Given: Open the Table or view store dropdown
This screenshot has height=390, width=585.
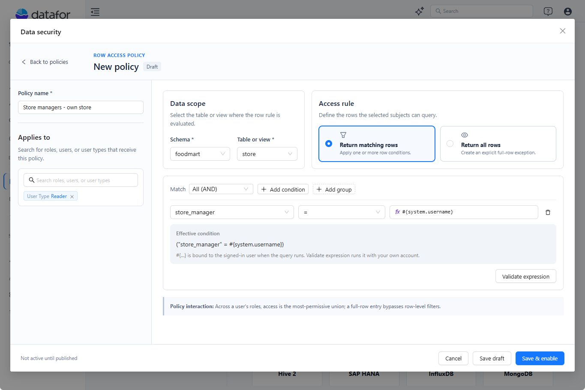Looking at the screenshot, I should tap(267, 154).
